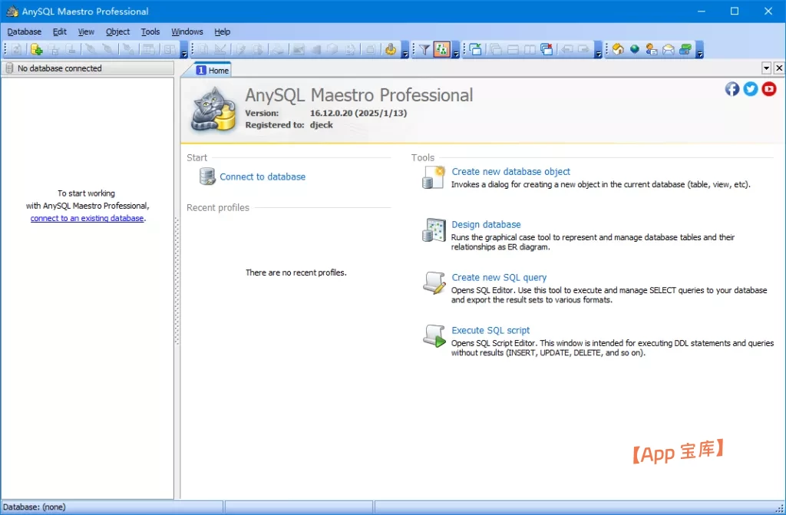This screenshot has height=515, width=786.
Task: Click the envelope email toolbar icon
Action: (x=669, y=50)
